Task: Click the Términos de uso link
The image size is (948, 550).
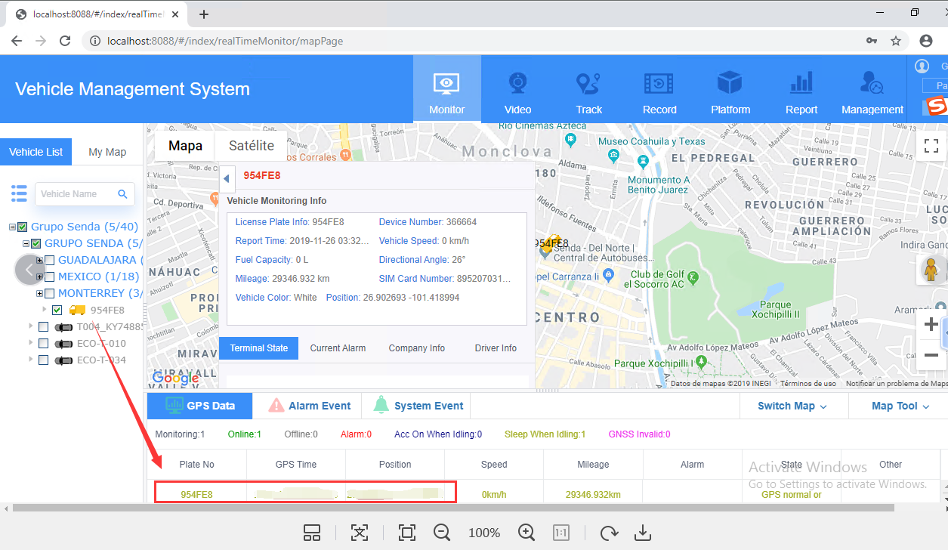Action: point(807,384)
